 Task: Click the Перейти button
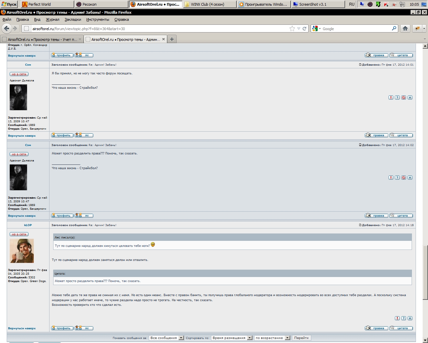(x=301, y=338)
